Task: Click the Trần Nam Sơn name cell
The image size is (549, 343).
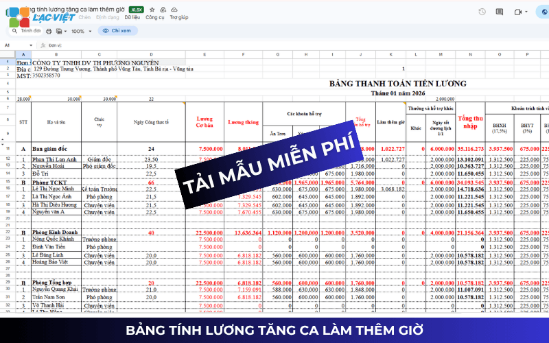Action: coord(56,297)
